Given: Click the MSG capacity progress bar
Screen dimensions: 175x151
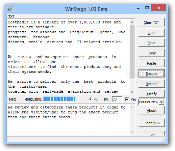Looking at the screenshot, I should (60, 99).
